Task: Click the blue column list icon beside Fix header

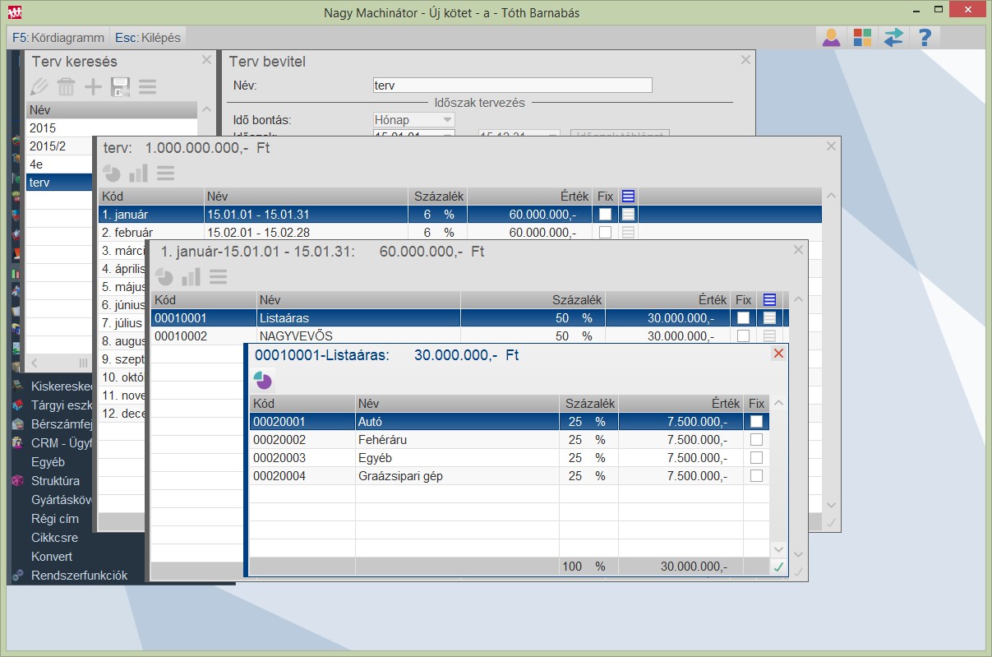Action: 770,300
